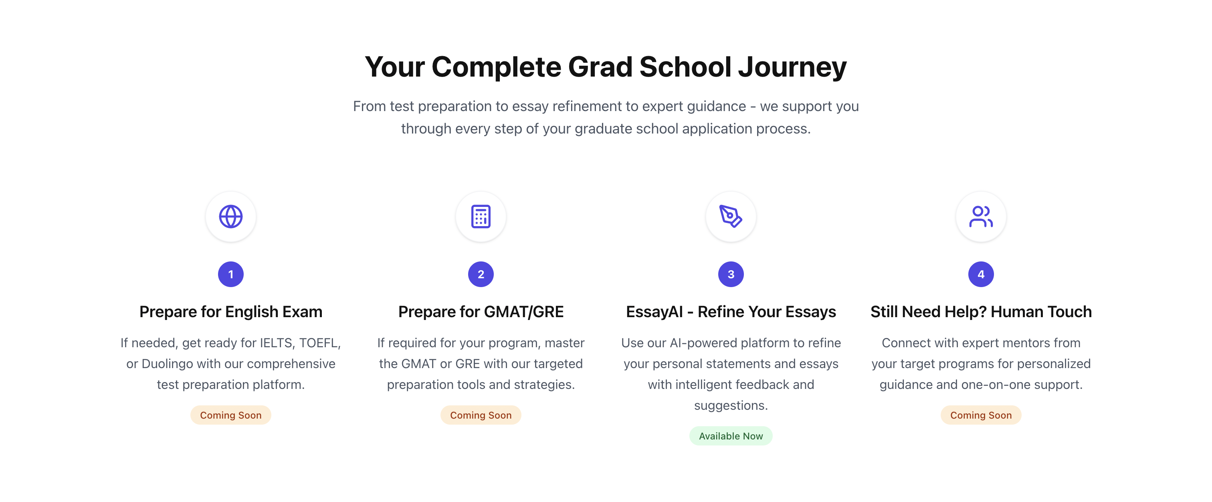Open the Prepare for GMAT/GRE heading

(481, 312)
